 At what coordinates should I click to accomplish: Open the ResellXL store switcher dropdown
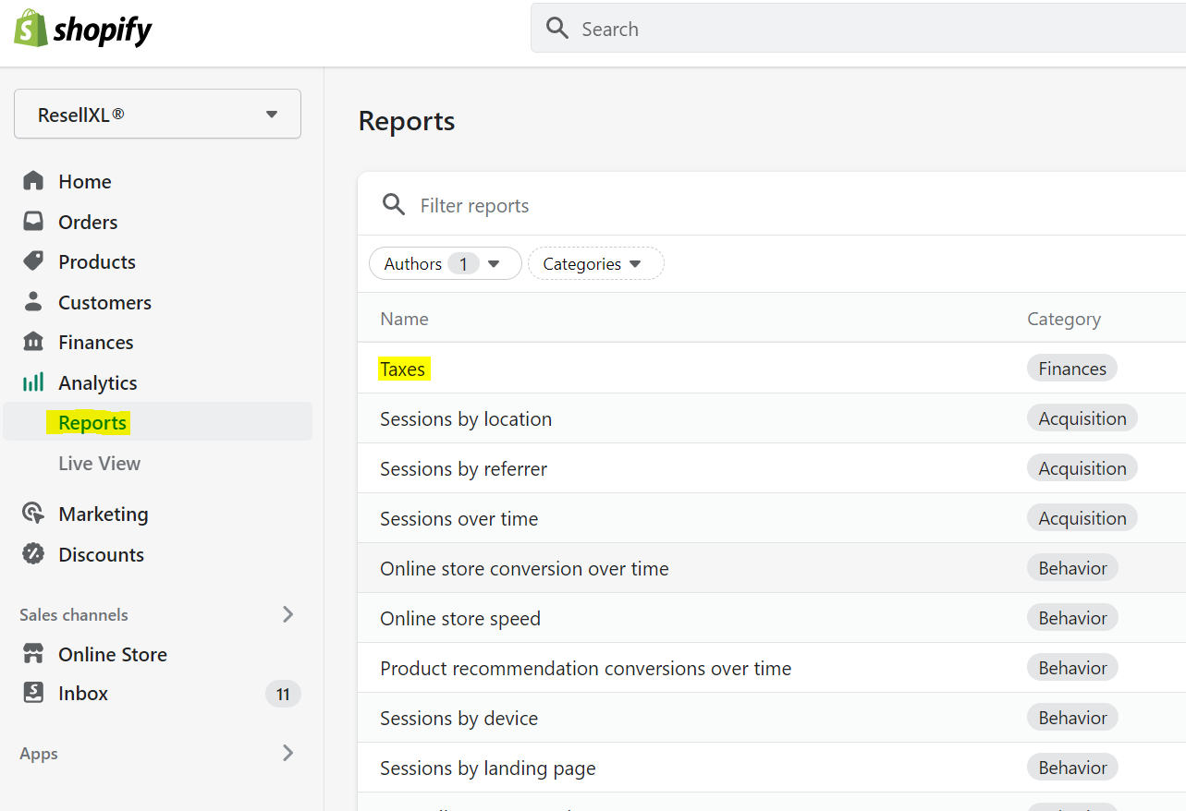tap(157, 115)
